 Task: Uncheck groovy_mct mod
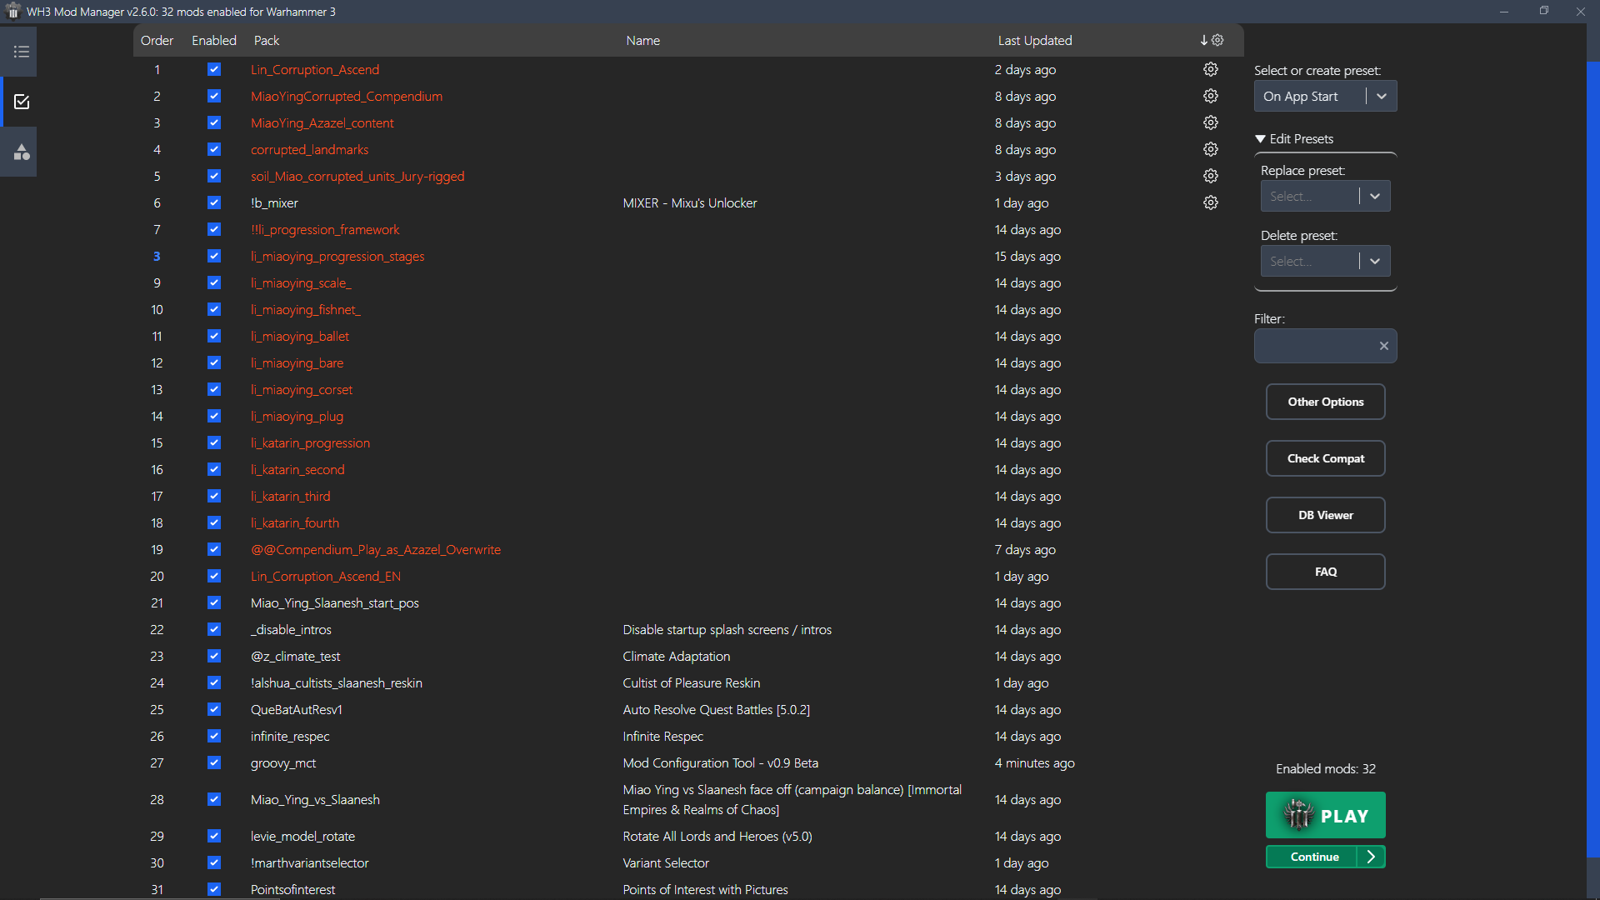(x=214, y=762)
